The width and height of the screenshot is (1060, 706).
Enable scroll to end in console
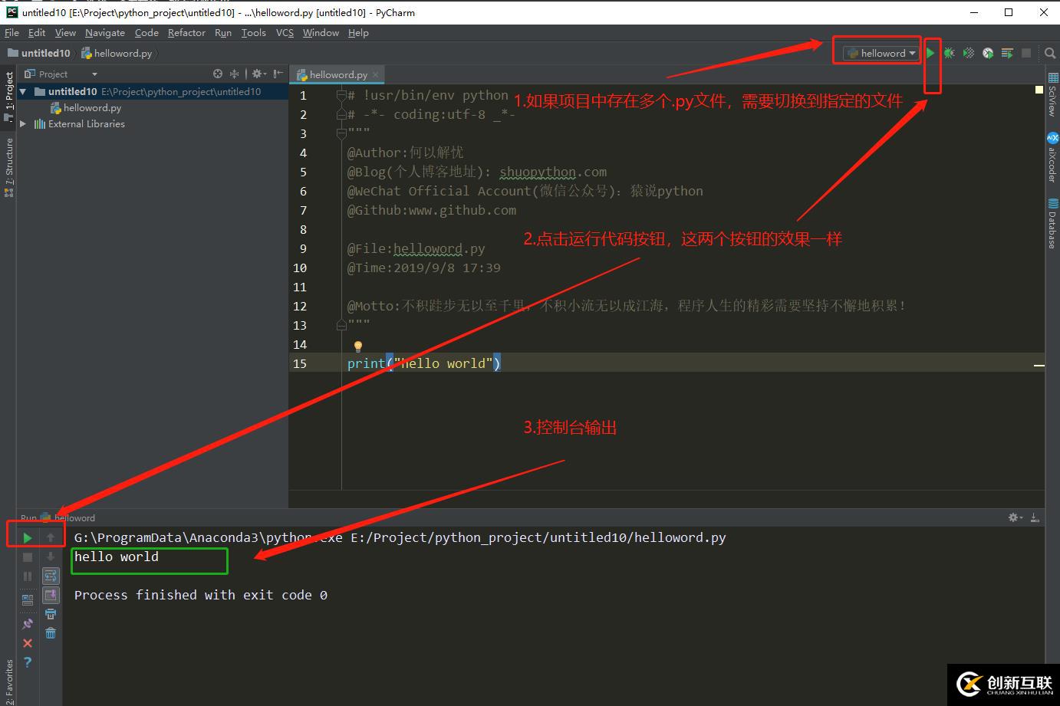[51, 596]
